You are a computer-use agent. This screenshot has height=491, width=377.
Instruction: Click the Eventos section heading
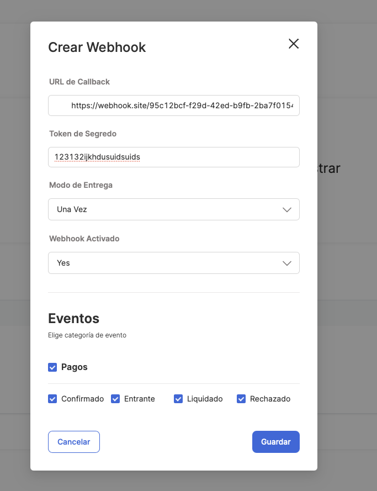73,319
